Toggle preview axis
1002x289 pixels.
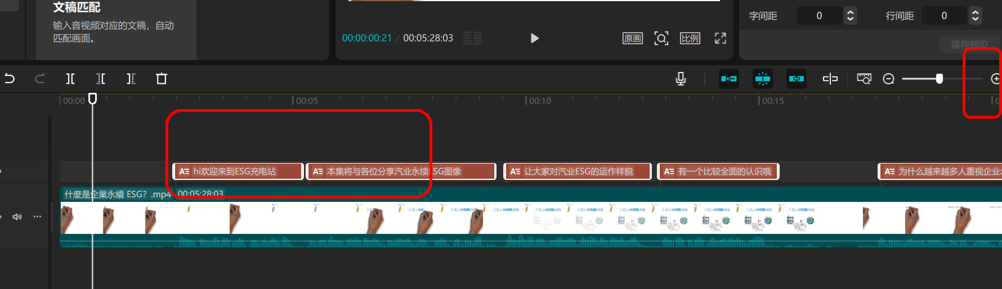(830, 79)
